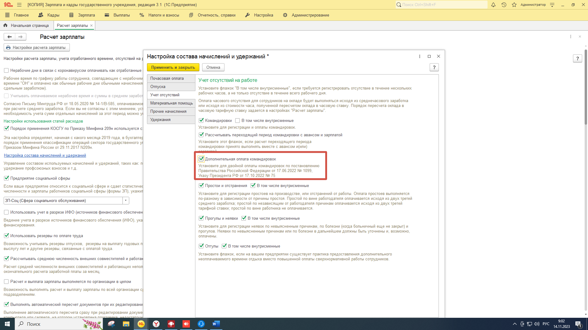The width and height of the screenshot is (588, 330).
Task: Open the notification center icon in the taskbar
Action: pyautogui.click(x=578, y=324)
